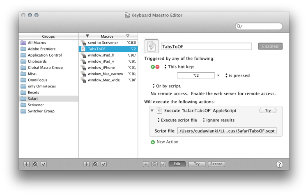Select the Misc. group
This screenshot has width=308, height=196.
pos(49,74)
